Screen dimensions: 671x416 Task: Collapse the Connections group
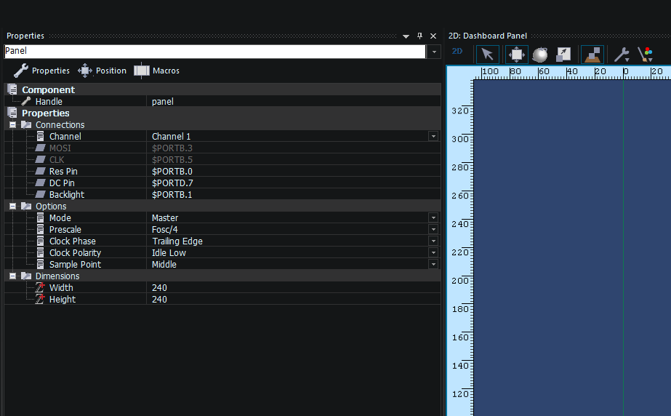13,125
